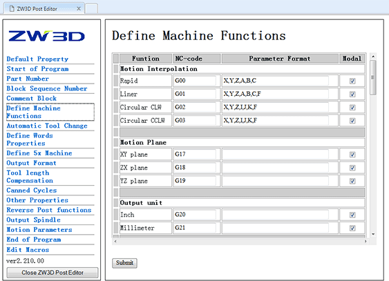Disable Modal for Millimeter row

tap(352, 228)
